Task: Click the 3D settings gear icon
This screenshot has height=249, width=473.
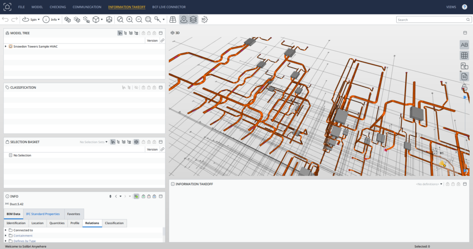Action: coord(204,19)
